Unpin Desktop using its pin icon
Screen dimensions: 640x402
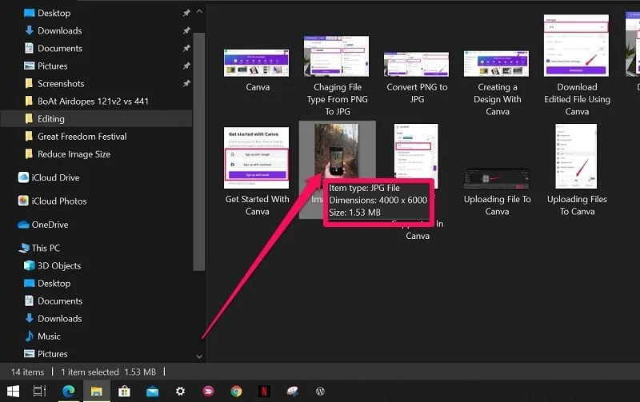[186, 13]
